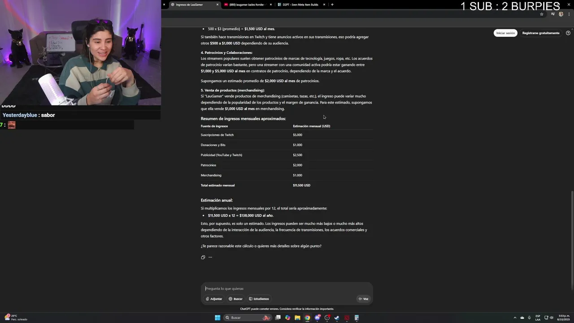Open File Explorer from the taskbar
The height and width of the screenshot is (323, 574).
(297, 318)
